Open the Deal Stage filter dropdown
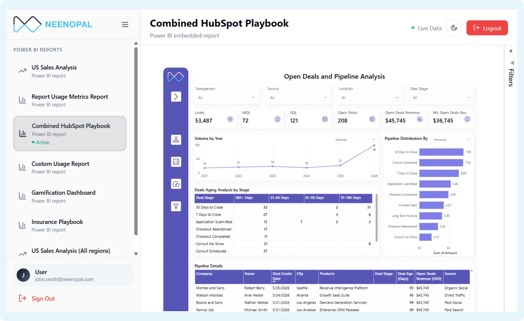Image resolution: width=524 pixels, height=321 pixels. click(x=442, y=97)
